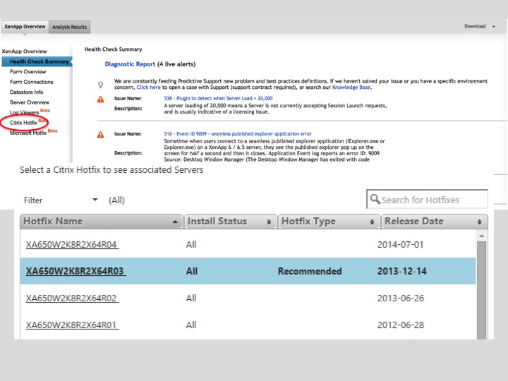Open Datastore Info in the sidebar
508x381 pixels.
click(26, 92)
